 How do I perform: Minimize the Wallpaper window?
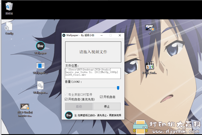pos(102,35)
